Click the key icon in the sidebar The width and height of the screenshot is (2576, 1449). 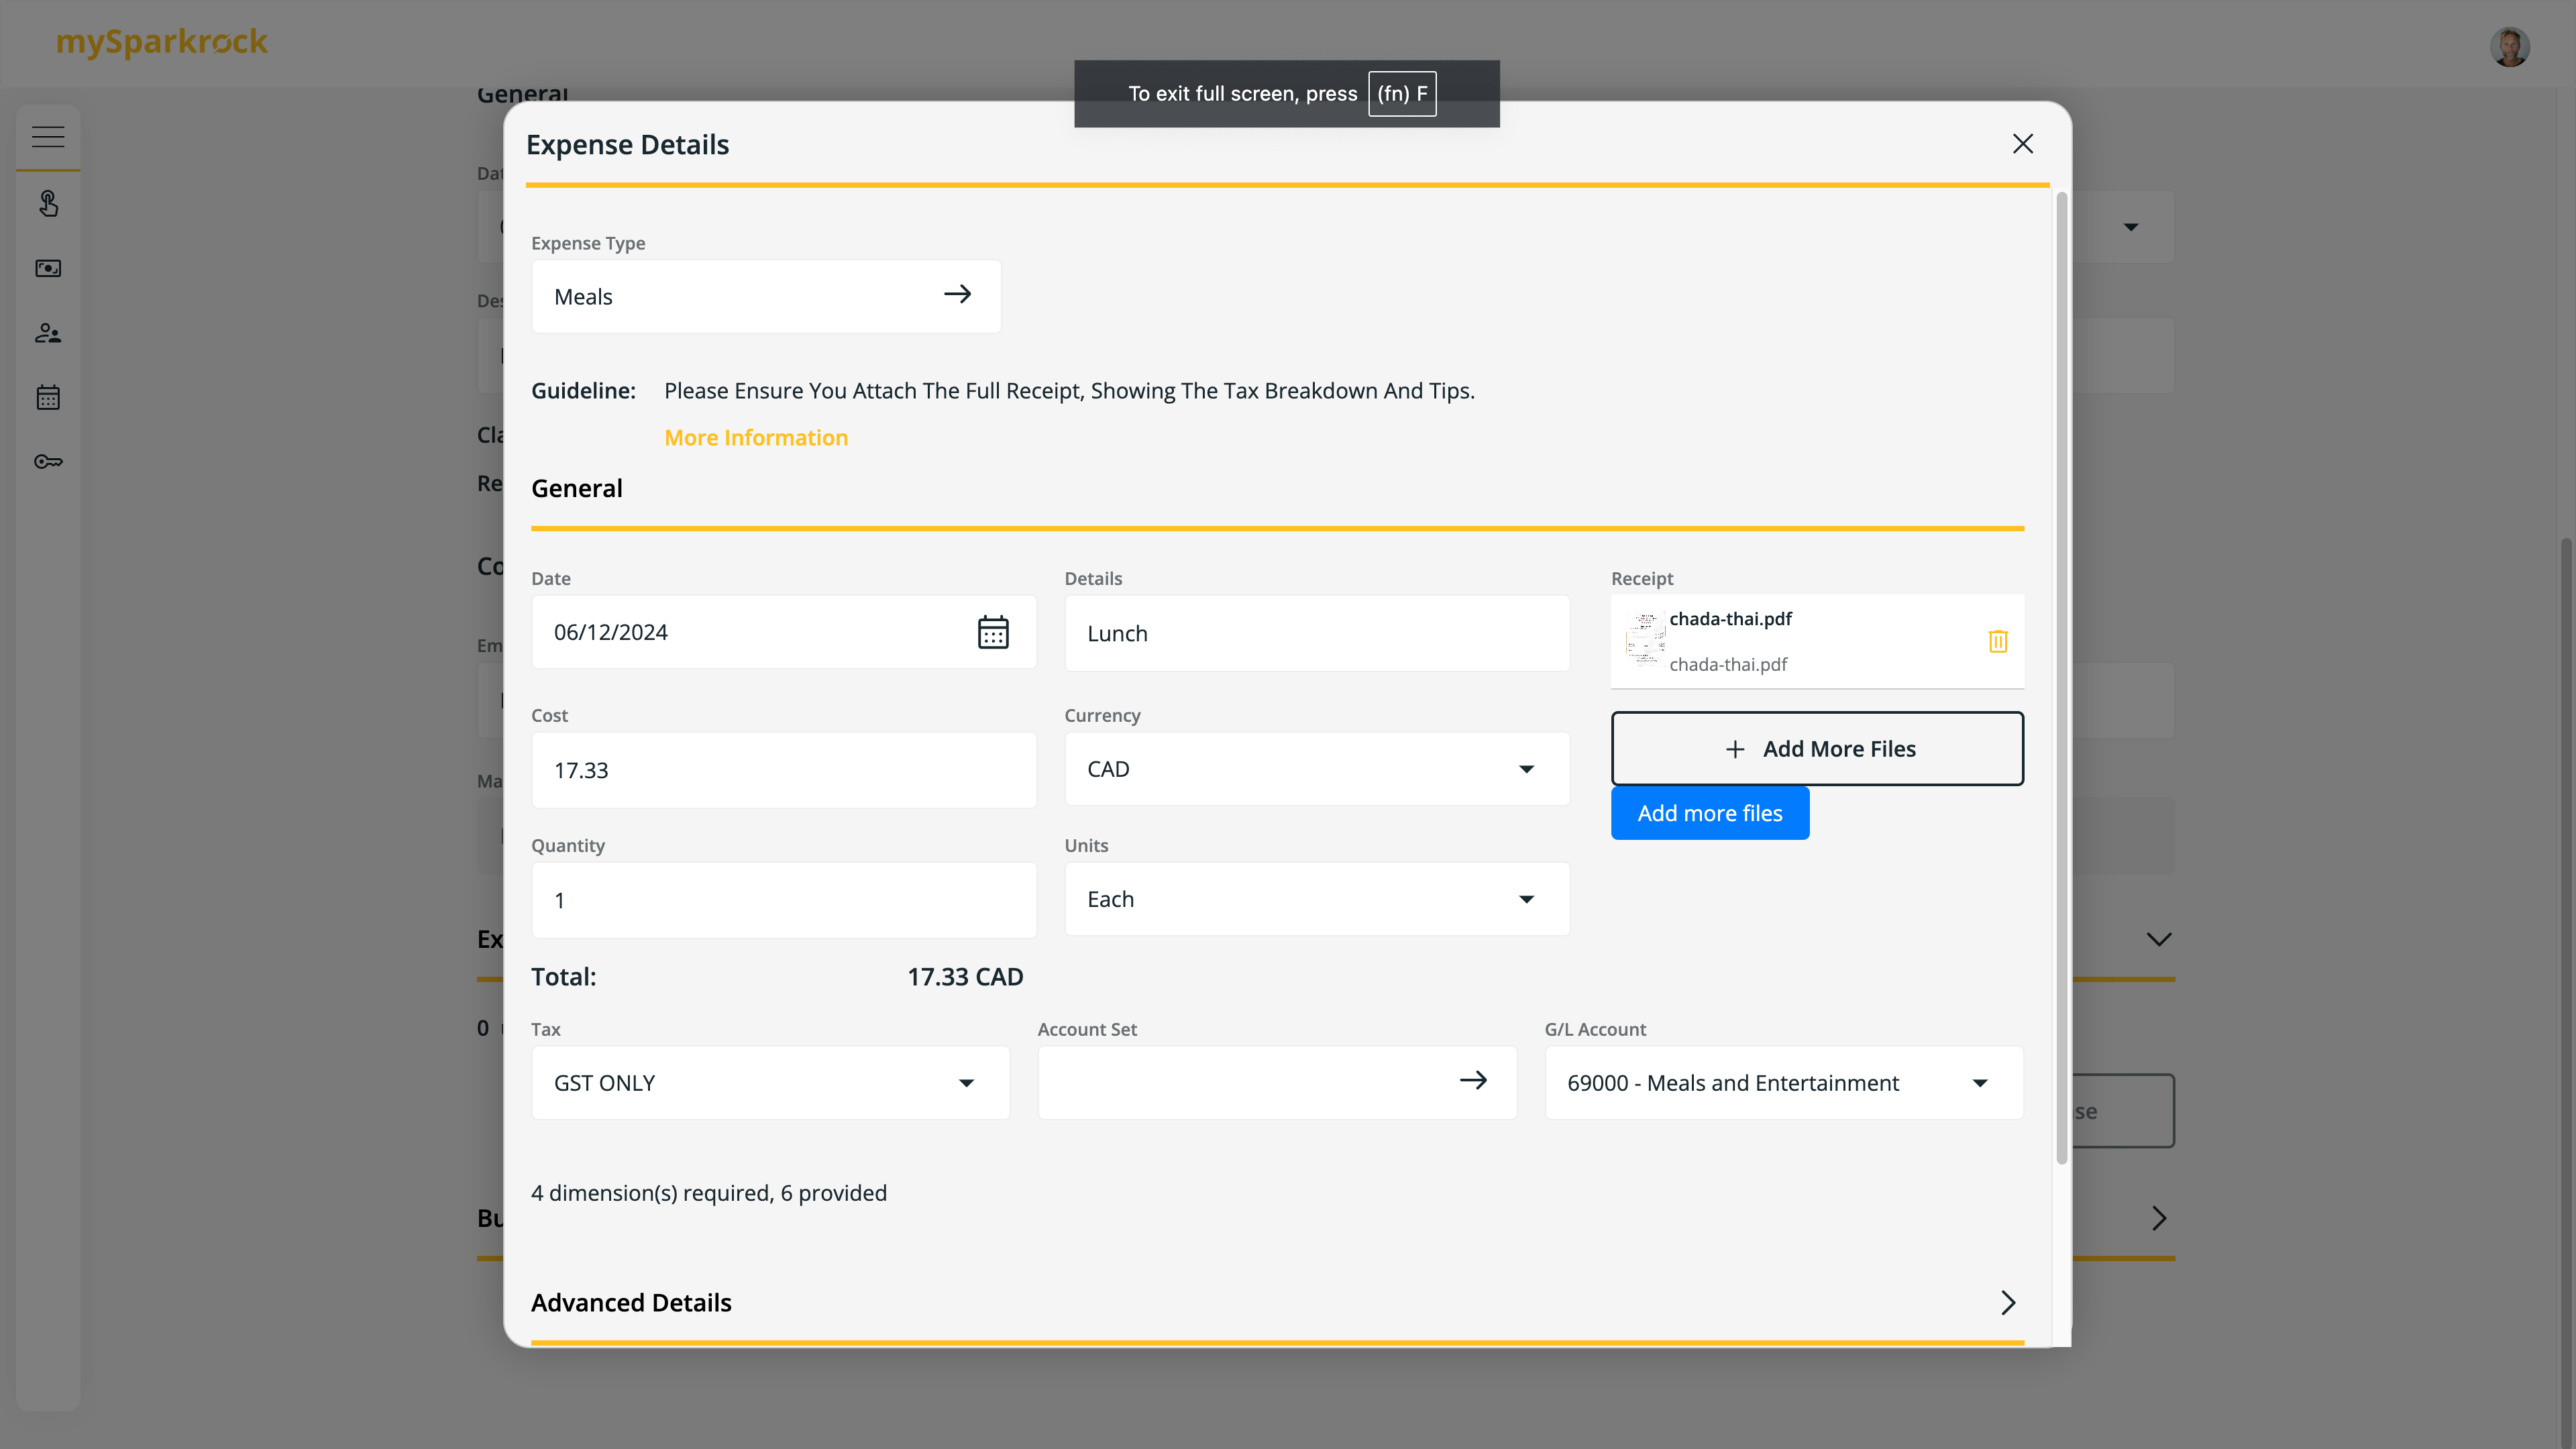[48, 462]
